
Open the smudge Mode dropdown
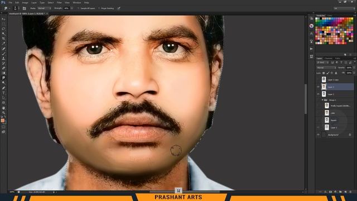pos(44,8)
